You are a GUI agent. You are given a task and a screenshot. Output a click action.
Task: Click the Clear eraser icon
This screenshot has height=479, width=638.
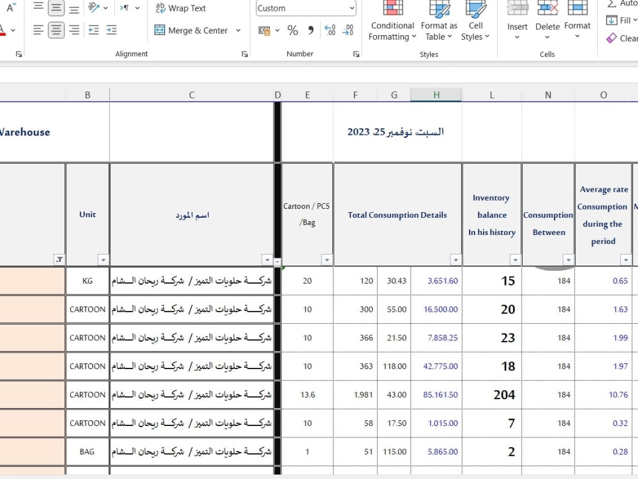tap(611, 38)
